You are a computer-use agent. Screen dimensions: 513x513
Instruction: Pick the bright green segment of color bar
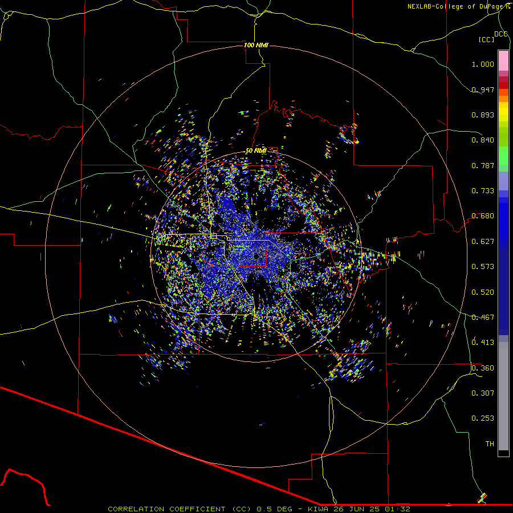[x=503, y=156]
